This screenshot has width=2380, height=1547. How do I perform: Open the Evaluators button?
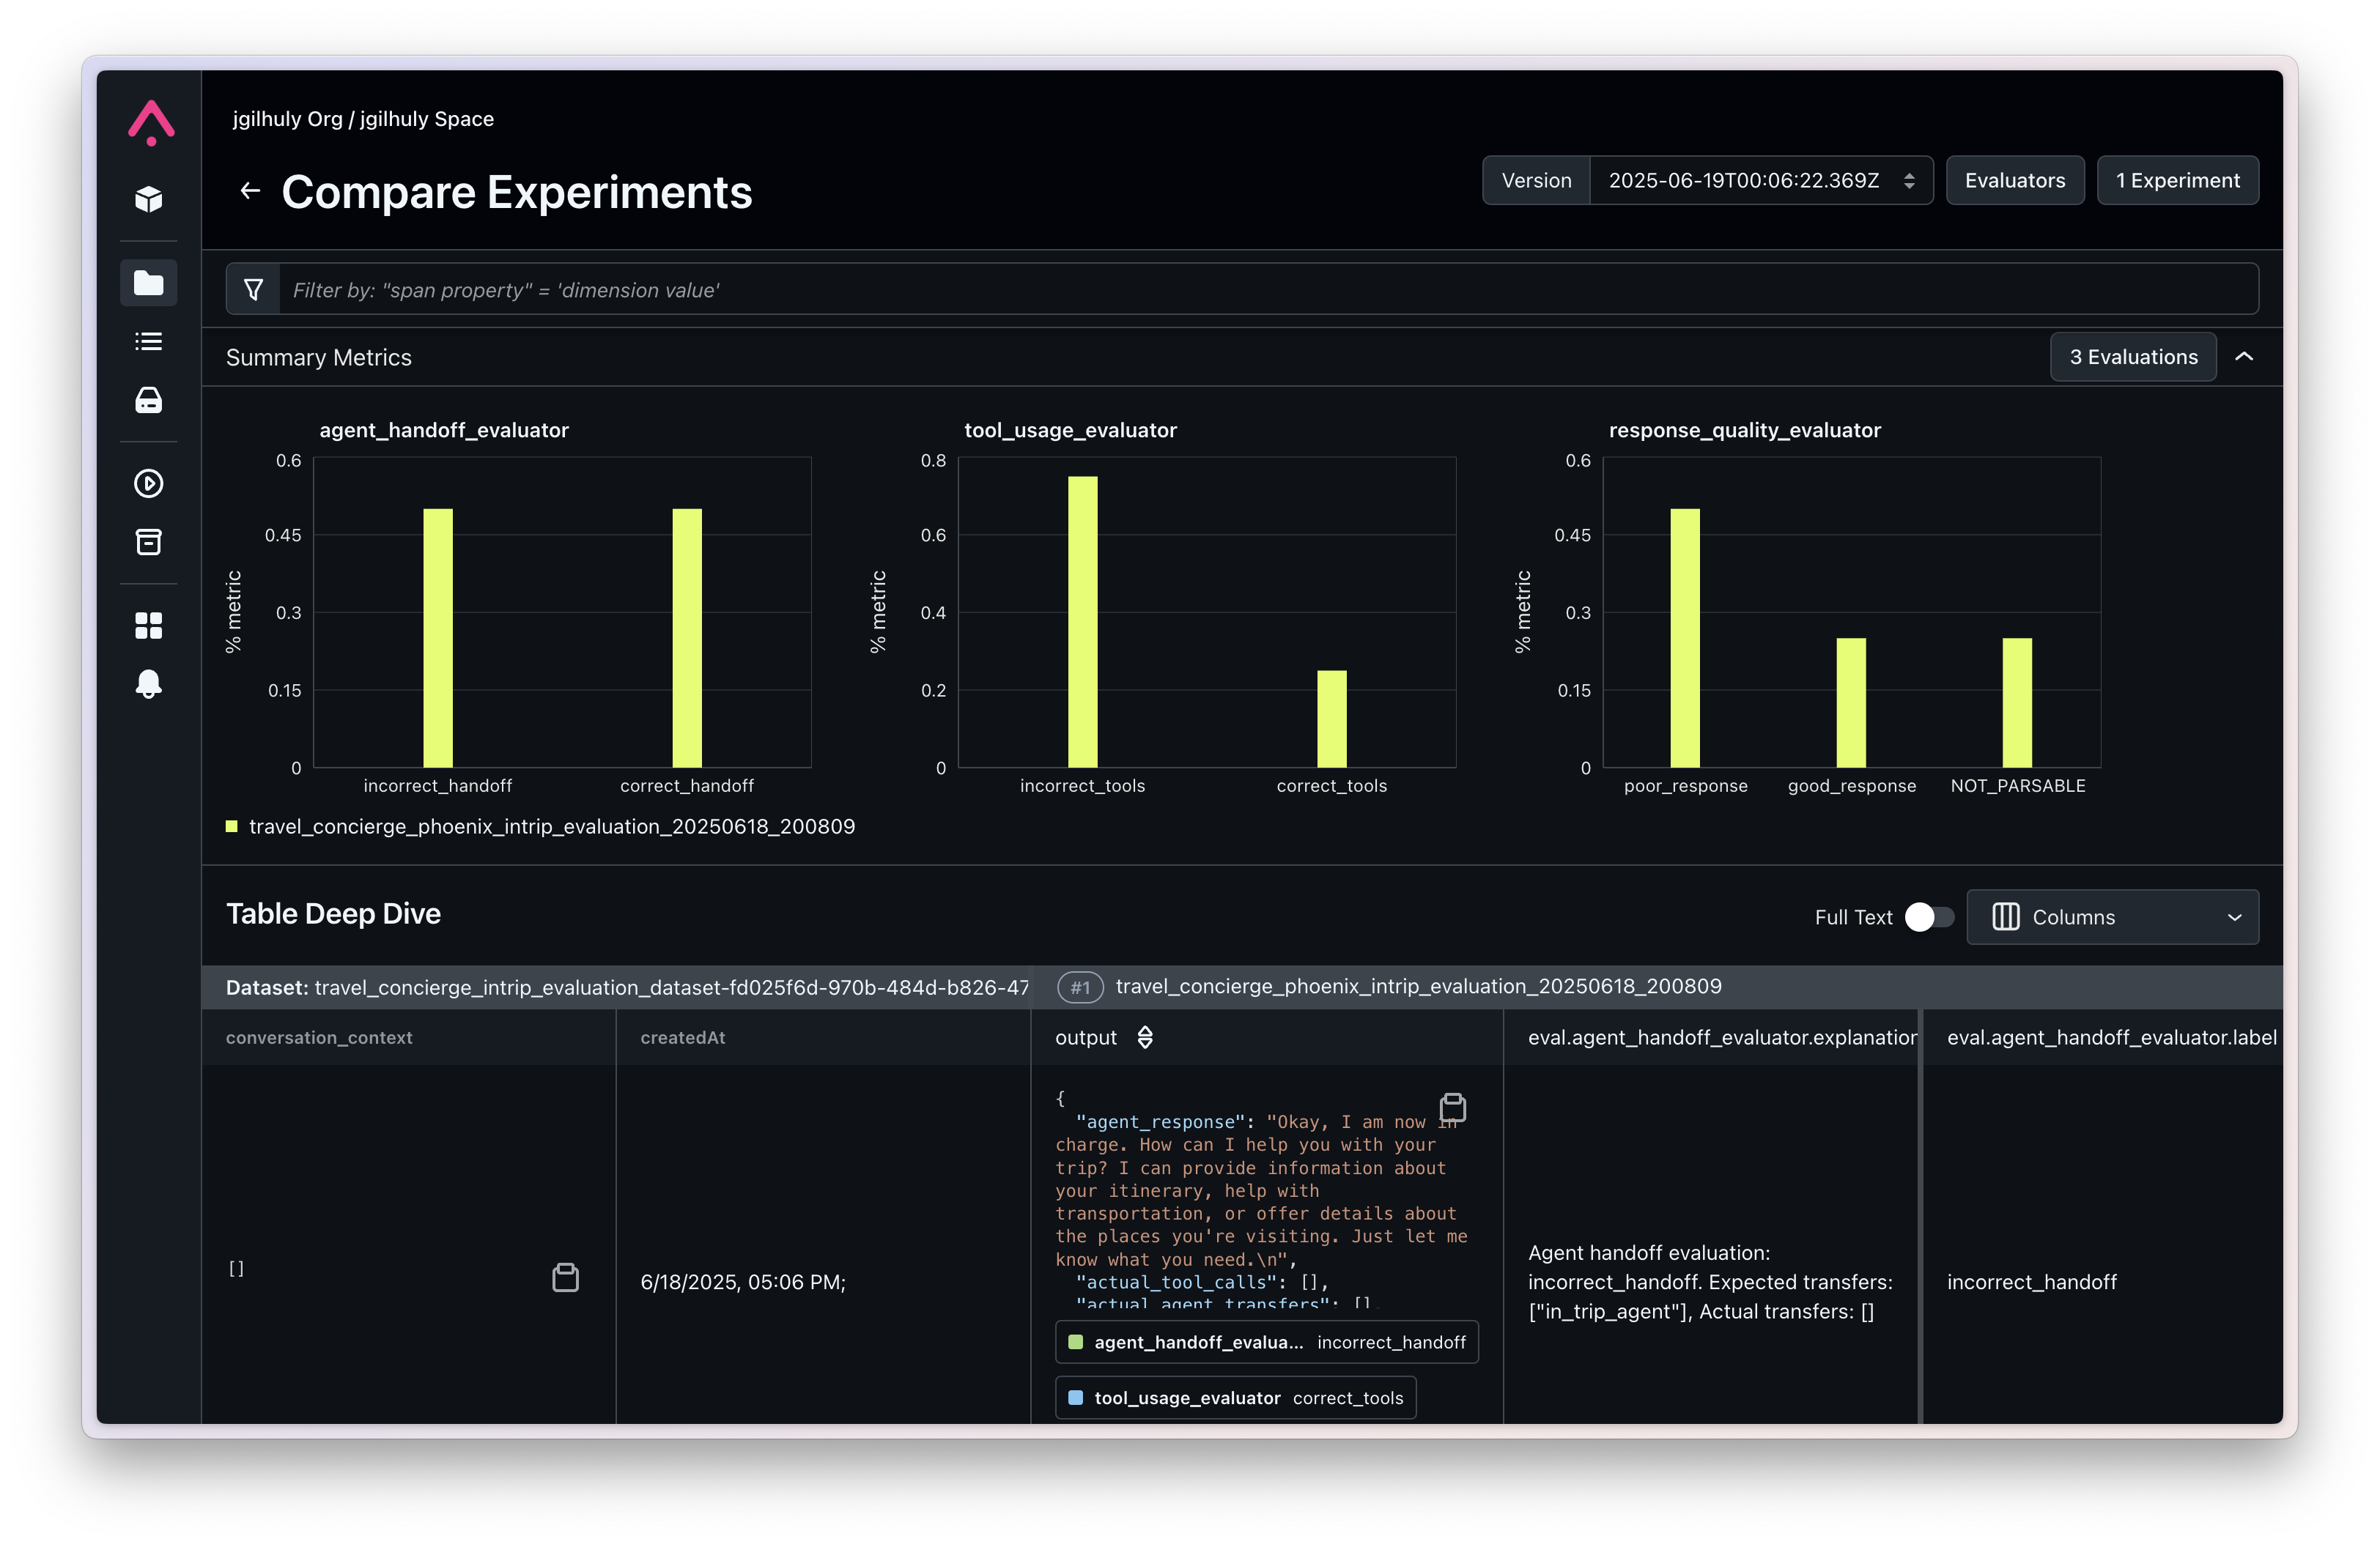click(2014, 181)
